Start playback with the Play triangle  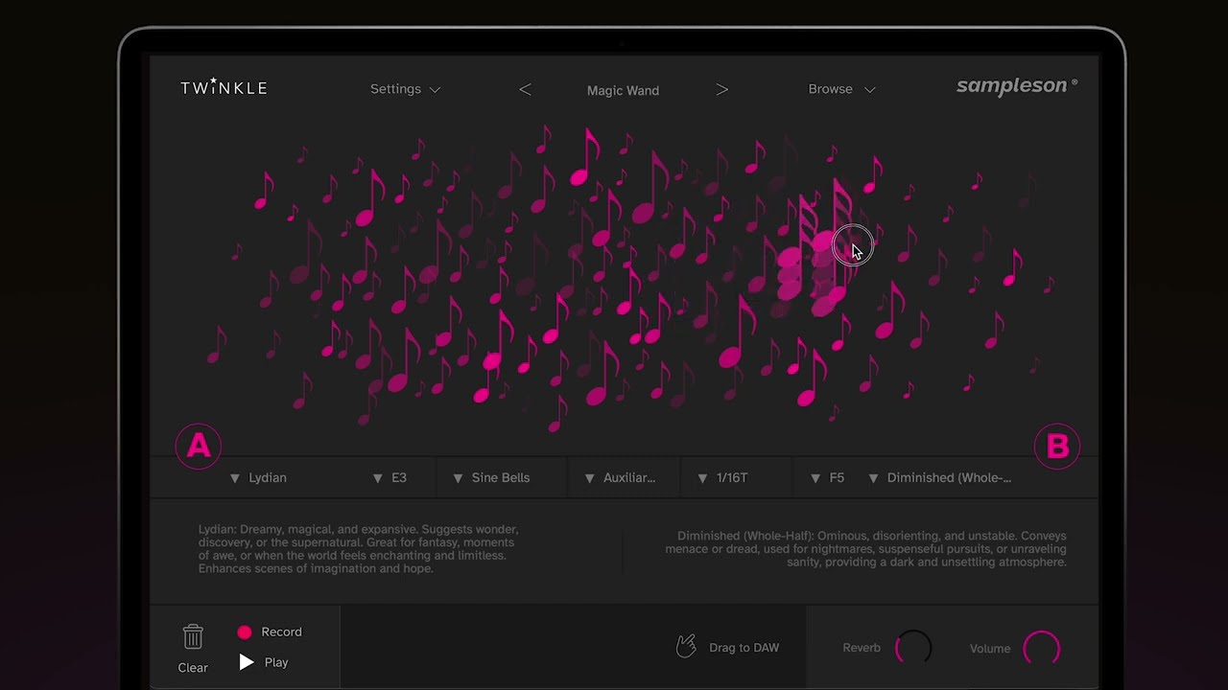(x=247, y=662)
